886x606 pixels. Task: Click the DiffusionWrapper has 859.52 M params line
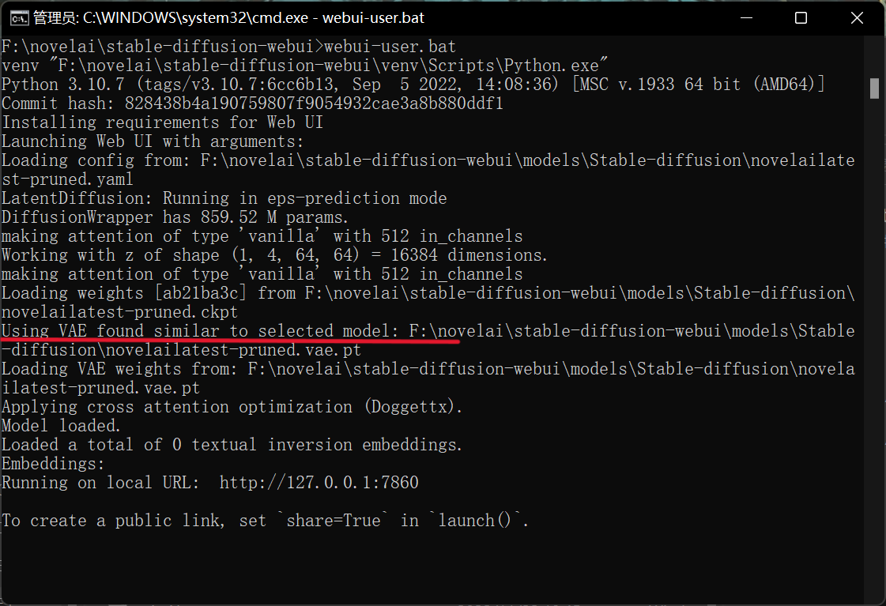[175, 216]
